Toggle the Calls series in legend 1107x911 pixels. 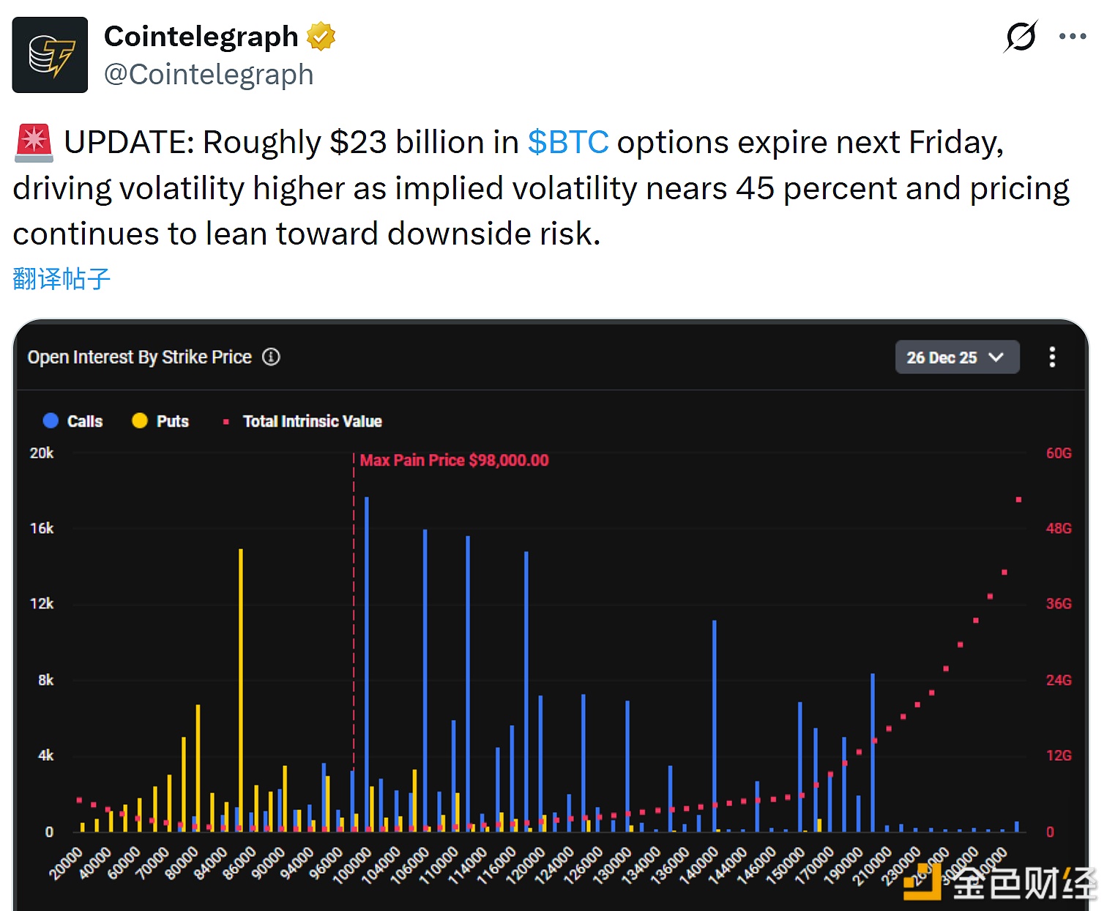point(73,421)
